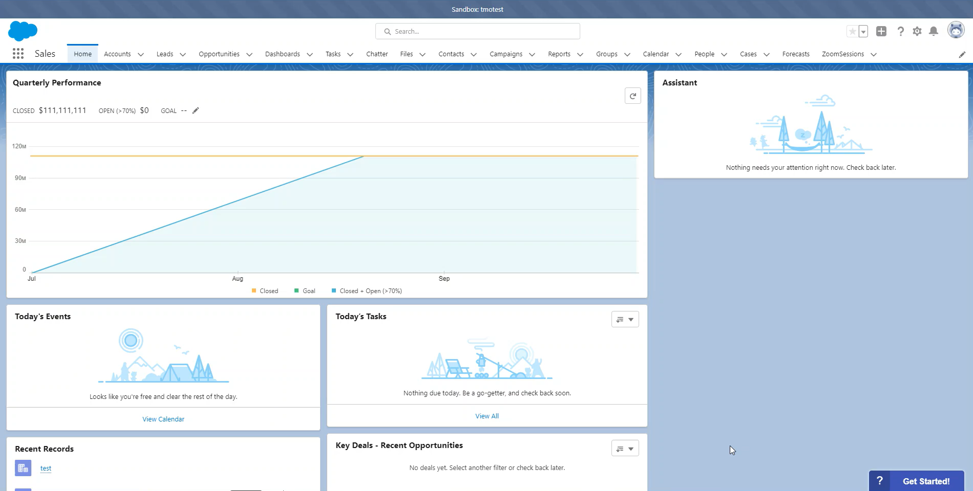Click the Get Started! button
This screenshot has width=973, height=491.
pos(926,481)
